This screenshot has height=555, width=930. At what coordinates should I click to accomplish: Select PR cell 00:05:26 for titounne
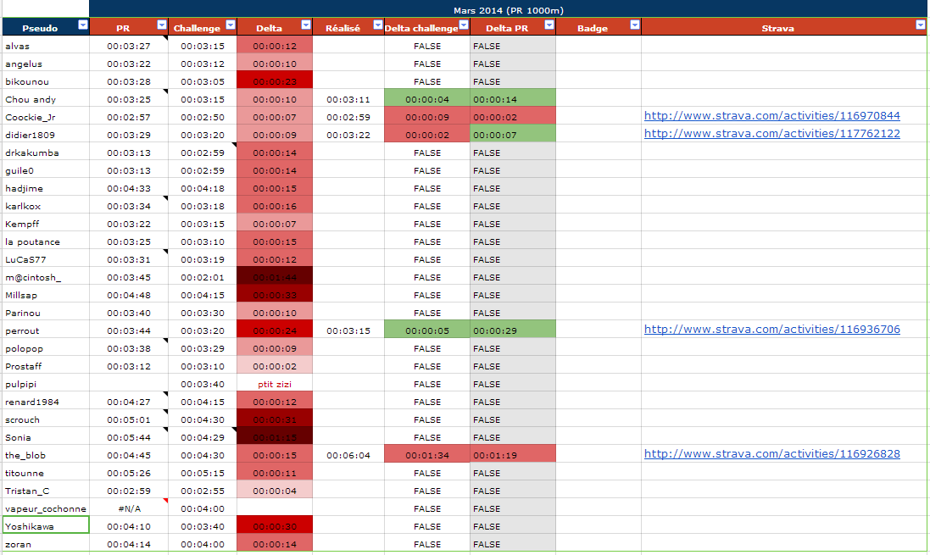click(x=129, y=473)
